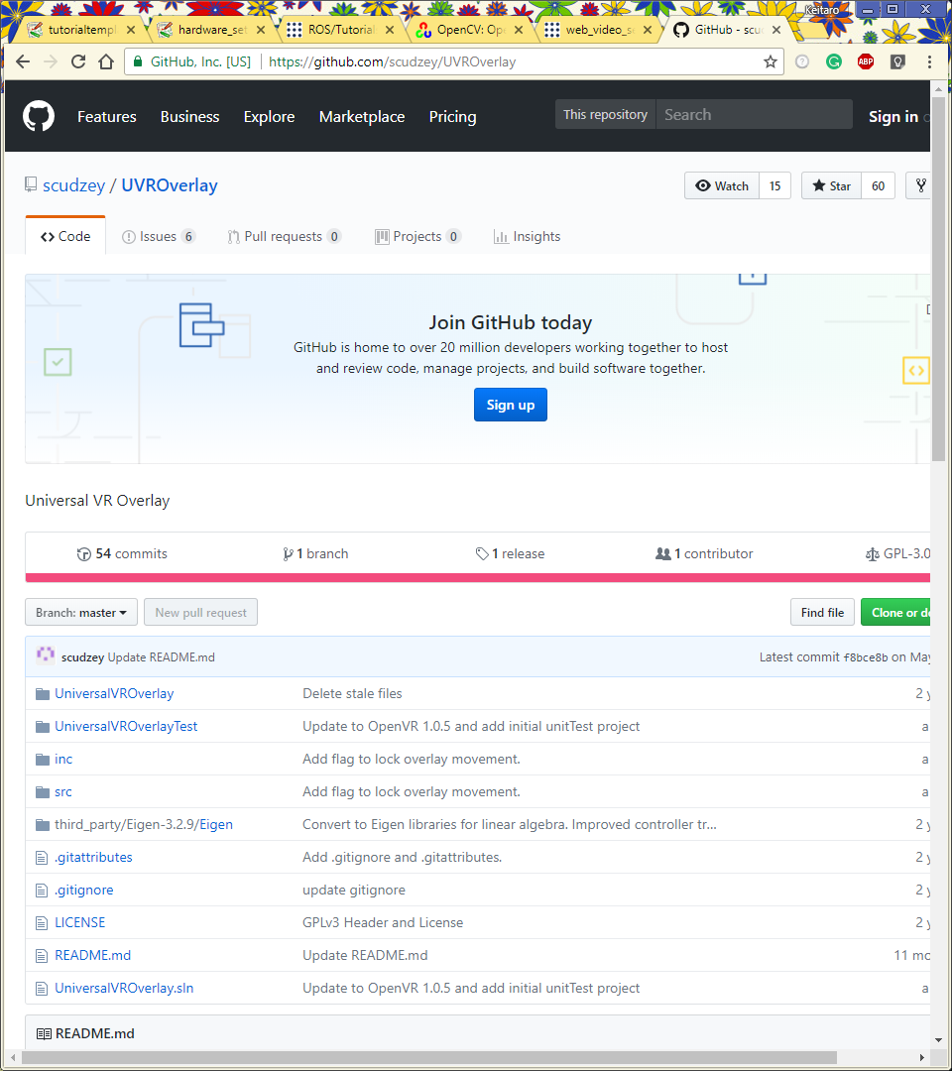Screen dimensions: 952x1071
Task: Switch to the web_video_server browser tab
Action: tap(598, 30)
